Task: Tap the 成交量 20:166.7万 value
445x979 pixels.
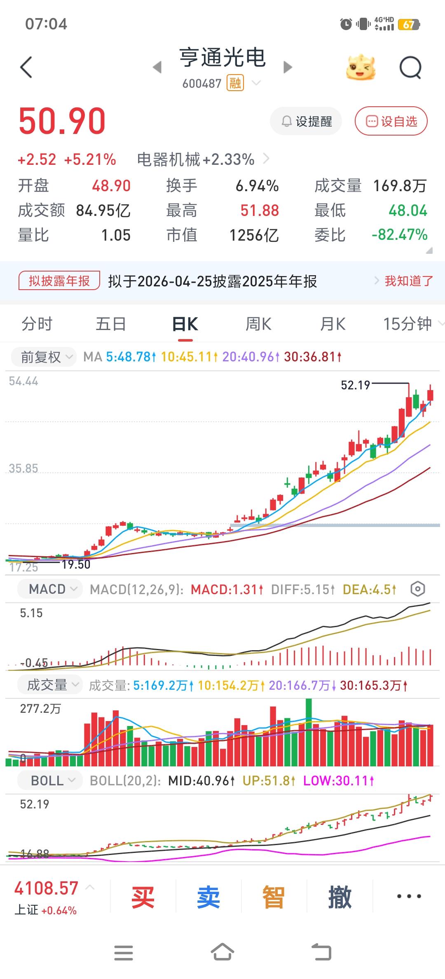Action: [x=302, y=686]
